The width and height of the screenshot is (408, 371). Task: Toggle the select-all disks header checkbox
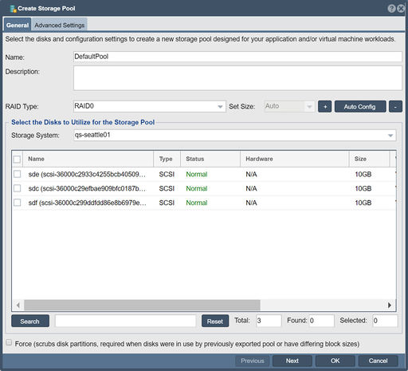(17, 160)
